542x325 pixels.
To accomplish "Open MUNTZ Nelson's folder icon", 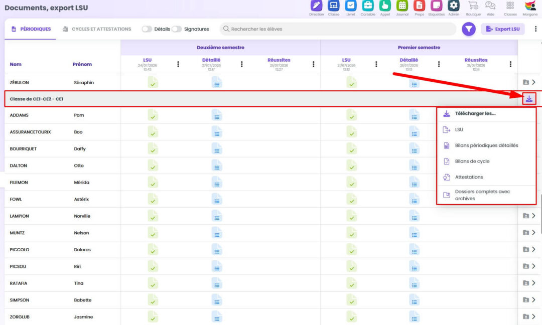I will tap(526, 233).
